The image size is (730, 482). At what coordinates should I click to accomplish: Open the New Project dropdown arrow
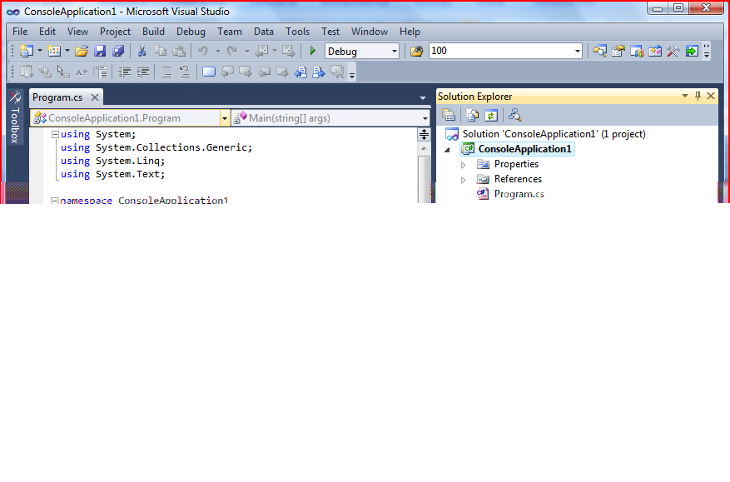tap(40, 51)
